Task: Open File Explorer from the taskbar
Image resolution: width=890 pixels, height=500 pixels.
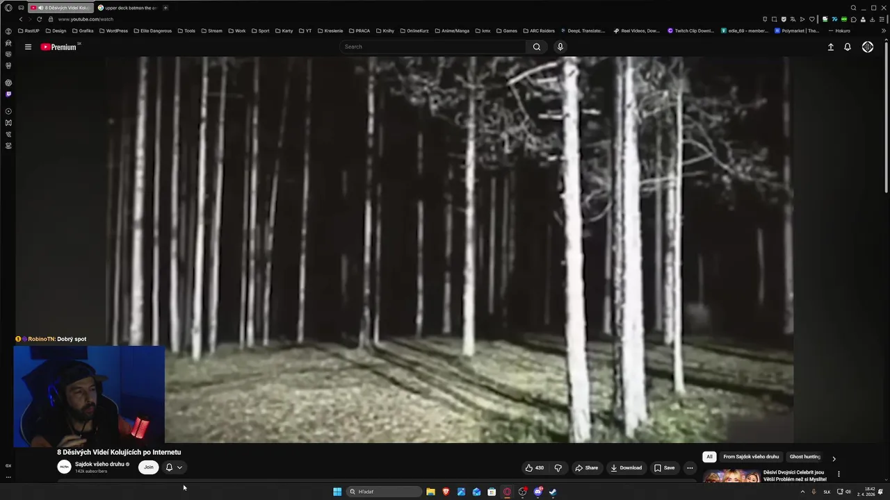Action: [430, 492]
